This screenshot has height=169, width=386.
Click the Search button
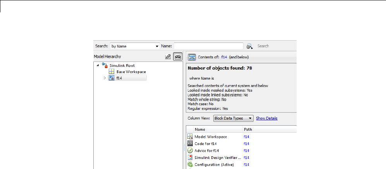[x=263, y=46]
